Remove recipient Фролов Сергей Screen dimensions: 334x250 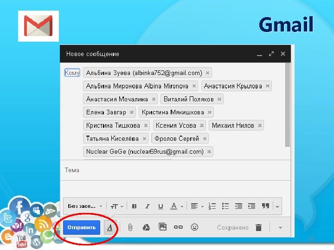pos(205,138)
